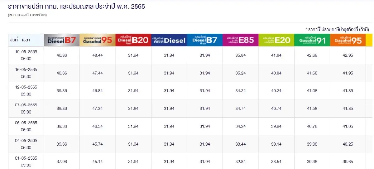
Task: Select the date cell 06-05-2565 05:00
Action: tap(26, 126)
